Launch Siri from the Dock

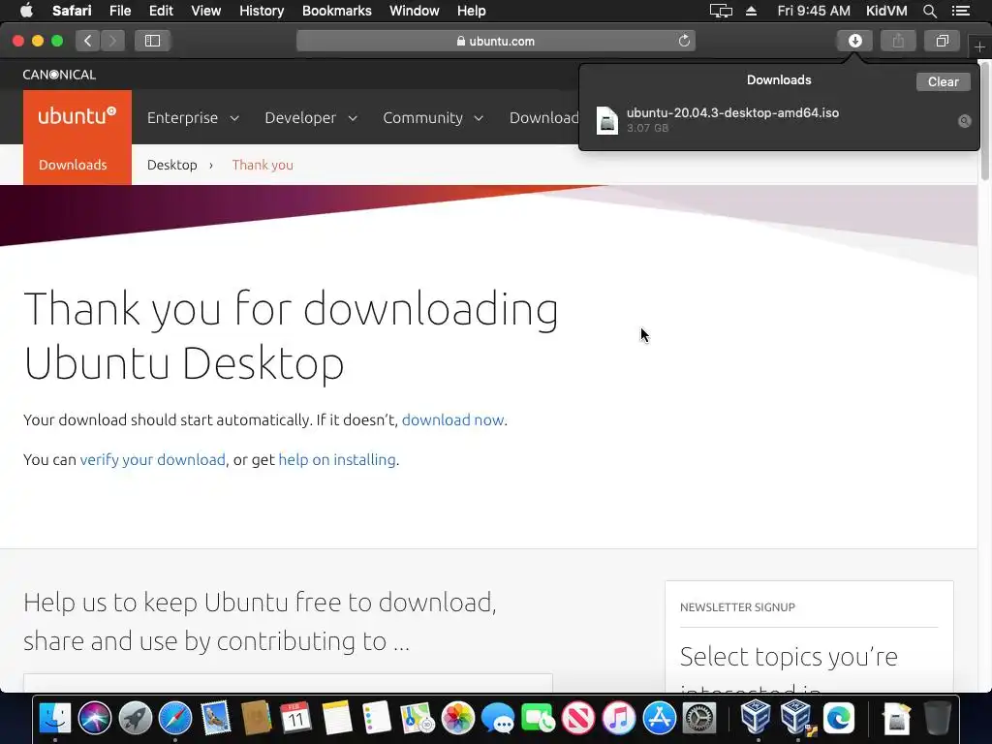click(95, 718)
